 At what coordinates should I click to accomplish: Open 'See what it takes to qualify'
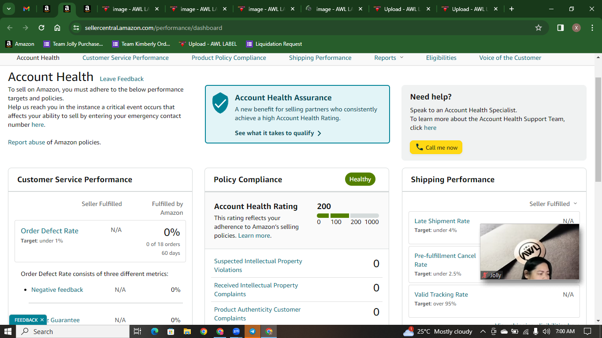coord(278,133)
